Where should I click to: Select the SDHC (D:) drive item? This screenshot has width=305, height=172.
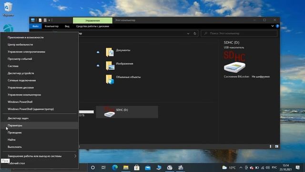tap(127, 112)
